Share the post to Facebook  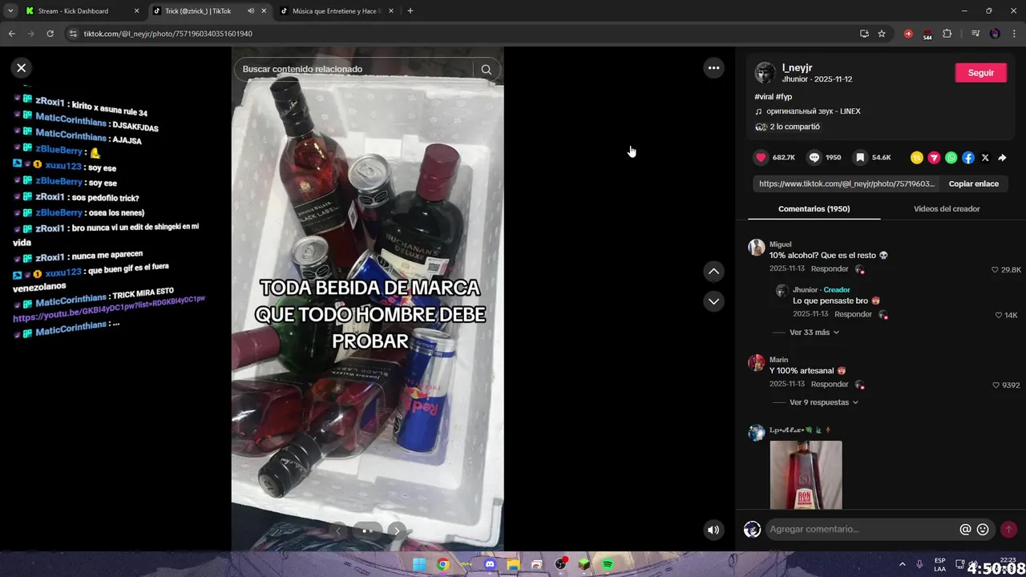968,158
